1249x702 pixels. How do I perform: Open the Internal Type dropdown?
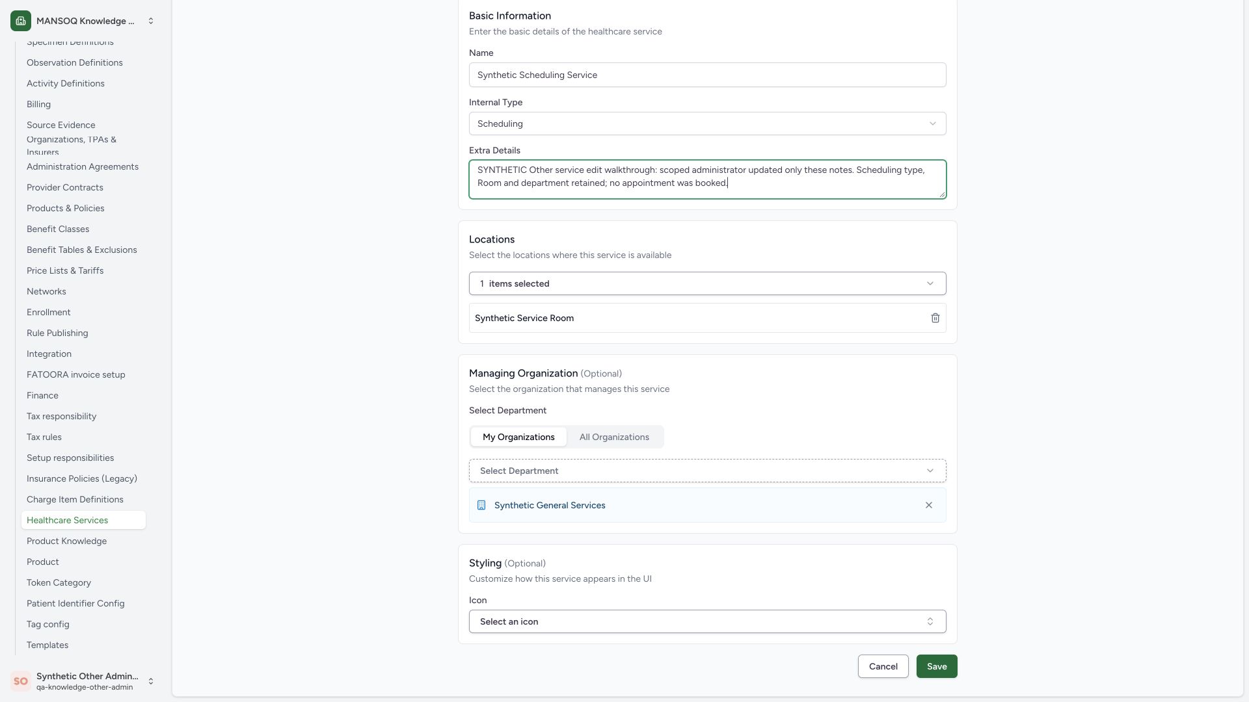point(707,123)
